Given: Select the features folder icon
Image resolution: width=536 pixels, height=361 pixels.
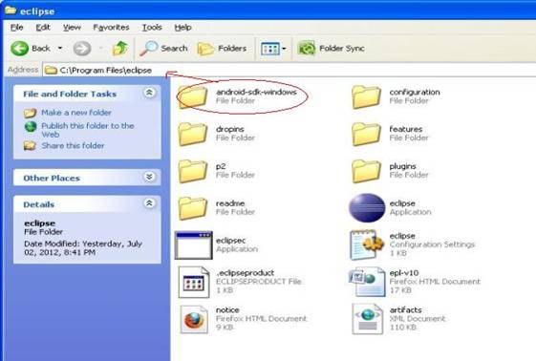Looking at the screenshot, I should (x=366, y=134).
